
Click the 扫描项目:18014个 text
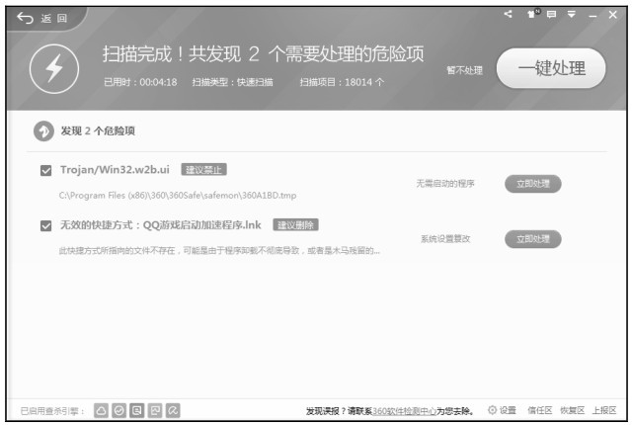(x=342, y=82)
